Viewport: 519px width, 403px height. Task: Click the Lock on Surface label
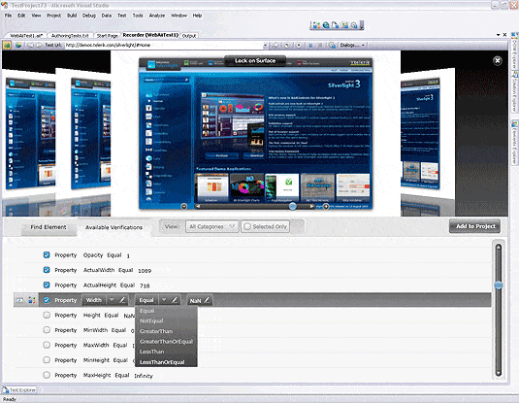[255, 60]
